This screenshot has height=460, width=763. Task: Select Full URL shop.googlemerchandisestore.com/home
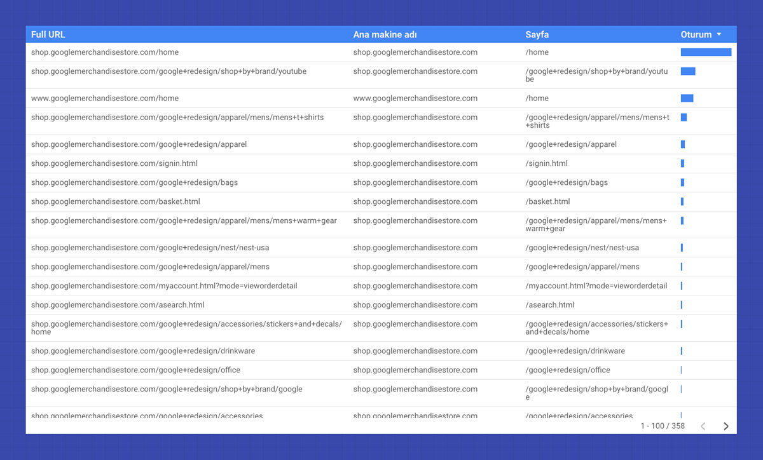[x=105, y=52]
